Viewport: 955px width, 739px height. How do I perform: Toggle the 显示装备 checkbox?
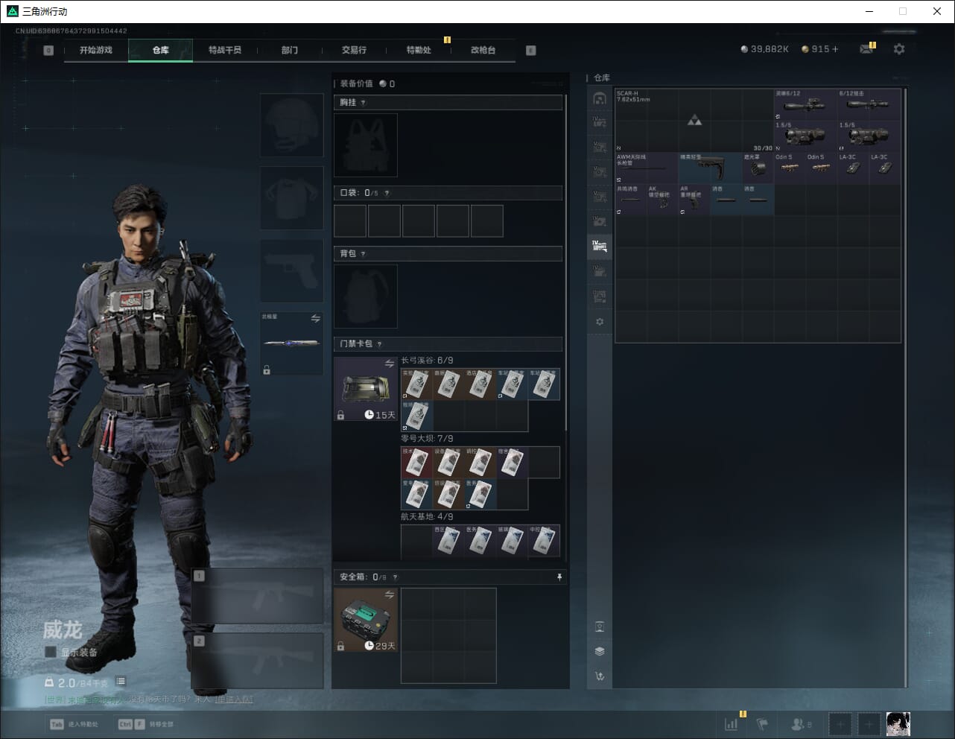click(x=51, y=652)
